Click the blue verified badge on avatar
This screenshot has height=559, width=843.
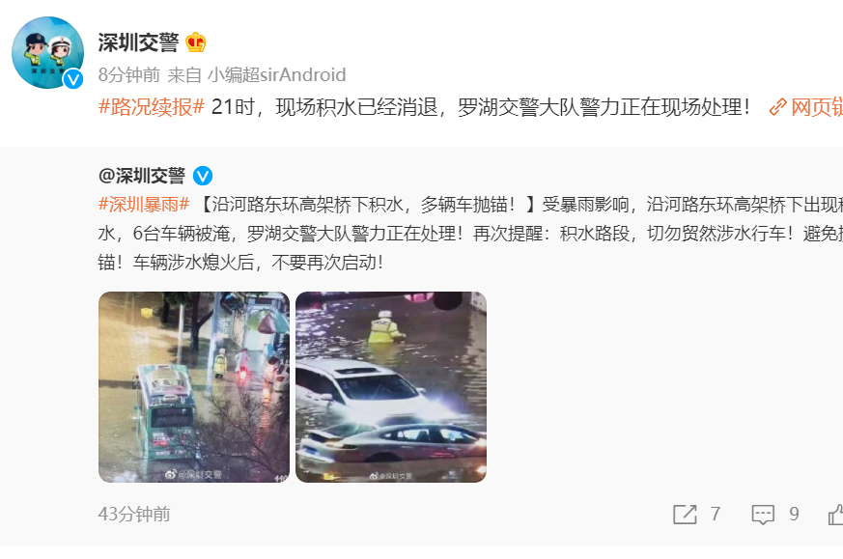tap(73, 79)
